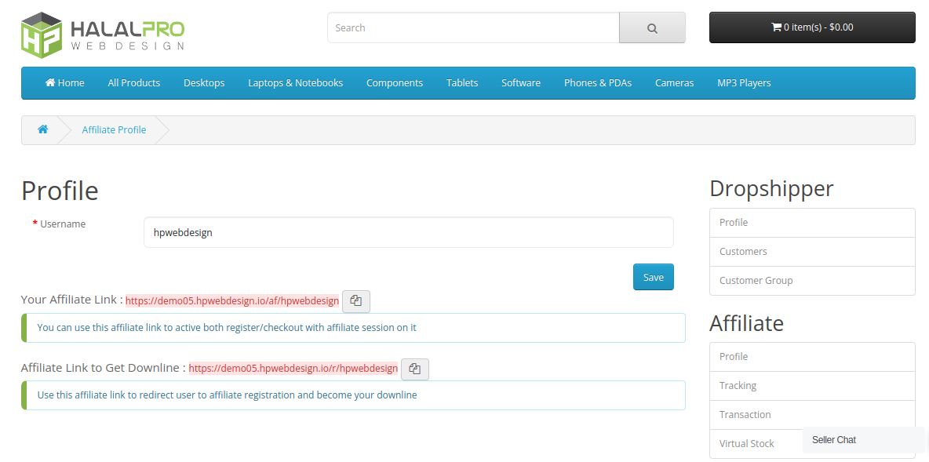Screen dimensions: 929x462
Task: Click the HalalPro Web Design logo
Action: click(102, 35)
